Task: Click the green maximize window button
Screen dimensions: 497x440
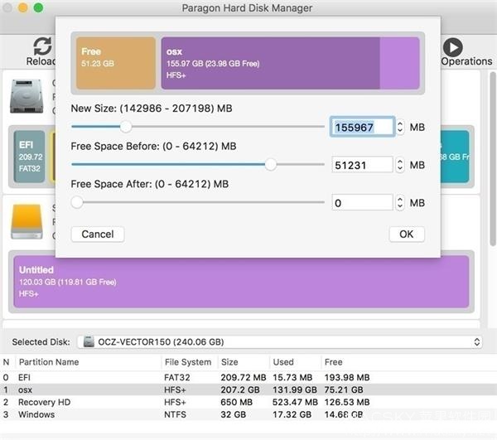Action: point(38,7)
